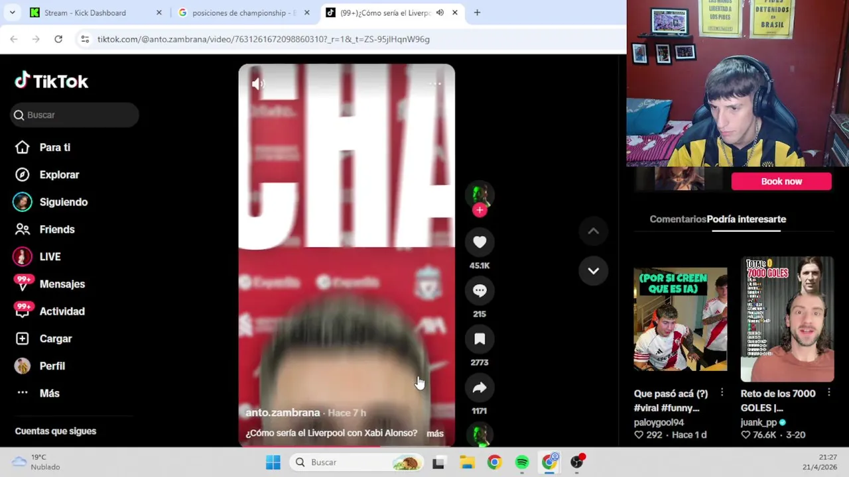Click the TikTok logo
Image resolution: width=849 pixels, height=477 pixels.
[52, 81]
